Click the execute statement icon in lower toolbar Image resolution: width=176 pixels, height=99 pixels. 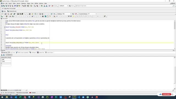(x=2, y=16)
